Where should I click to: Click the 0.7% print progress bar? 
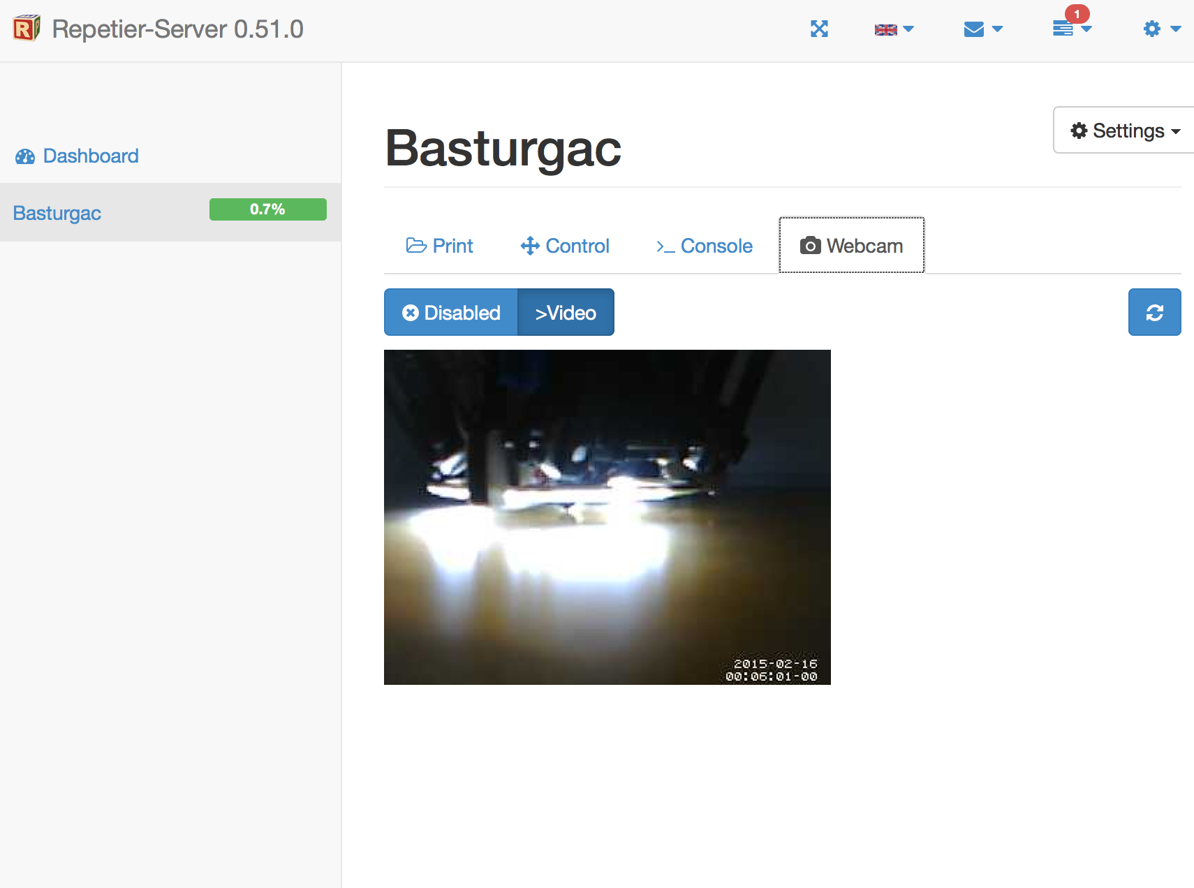click(267, 209)
